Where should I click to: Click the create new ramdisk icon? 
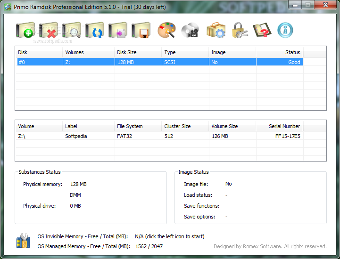(25, 30)
